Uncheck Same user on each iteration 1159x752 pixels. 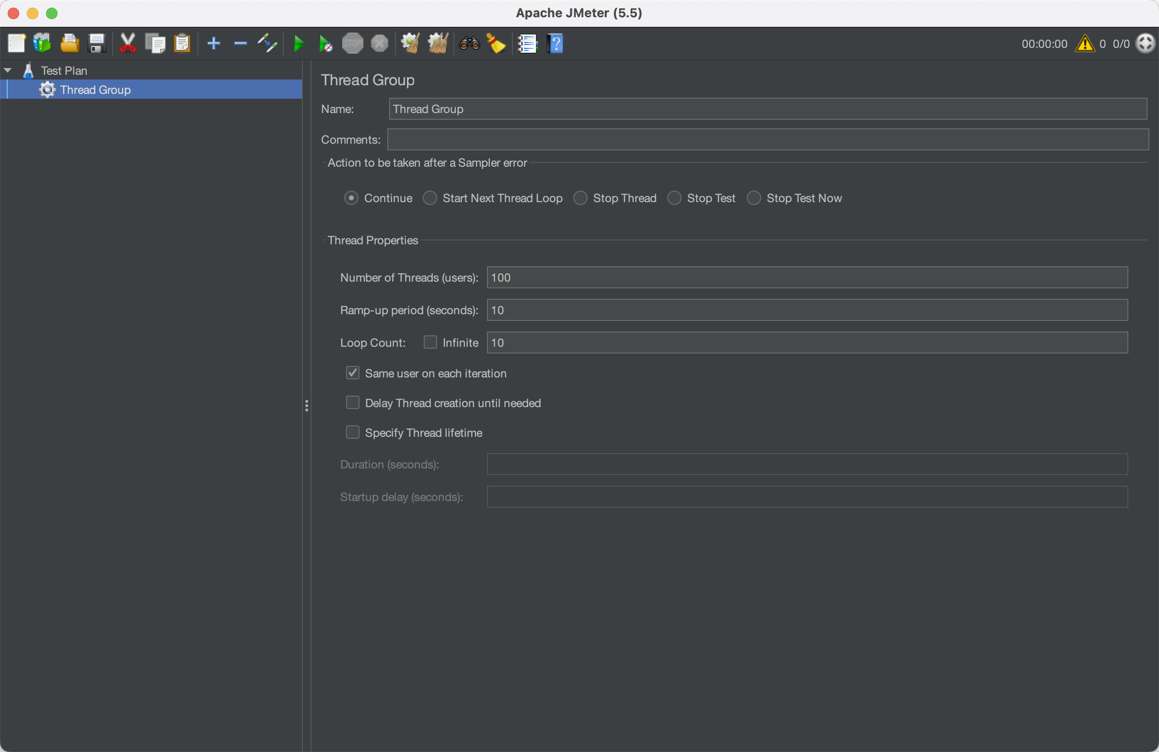point(353,373)
